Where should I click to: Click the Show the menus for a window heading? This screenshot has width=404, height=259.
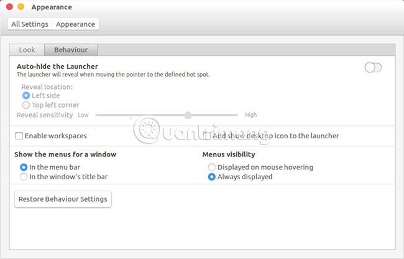click(65, 154)
